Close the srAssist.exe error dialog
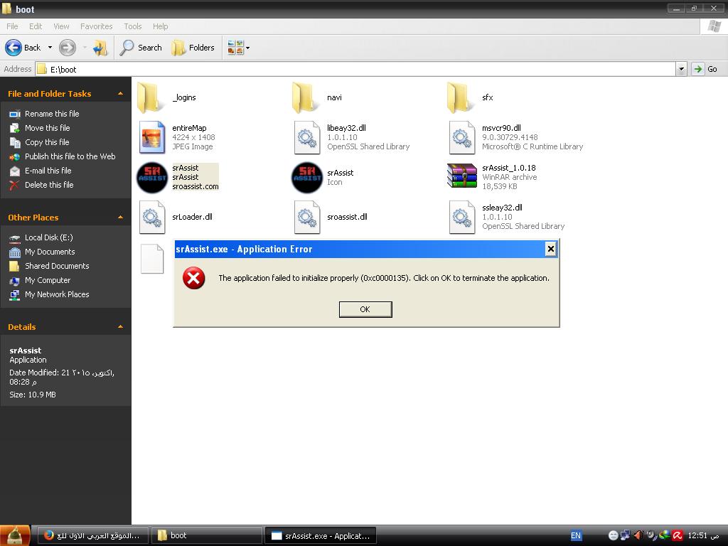Screen dimensions: 728x546 (x=550, y=249)
